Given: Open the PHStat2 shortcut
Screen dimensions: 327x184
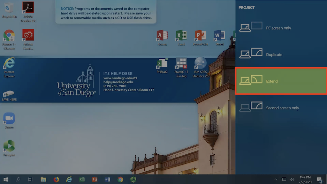Looking at the screenshot, I should [x=162, y=62].
